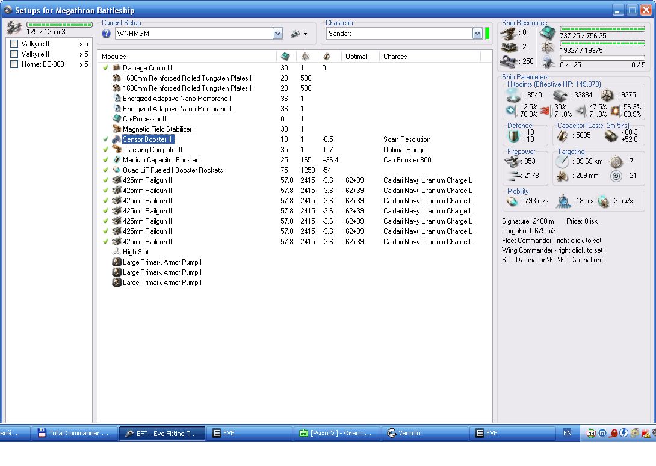This screenshot has height=466, width=656.
Task: Click the Damage Control II module icon
Action: click(117, 68)
